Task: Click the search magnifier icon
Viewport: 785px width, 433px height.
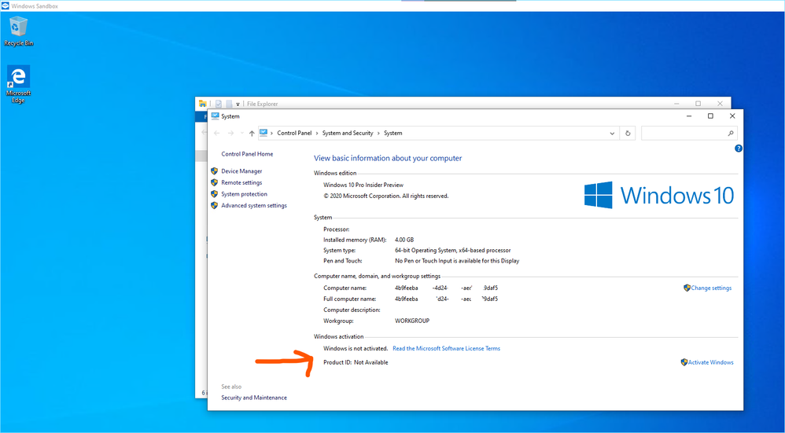Action: coord(731,134)
